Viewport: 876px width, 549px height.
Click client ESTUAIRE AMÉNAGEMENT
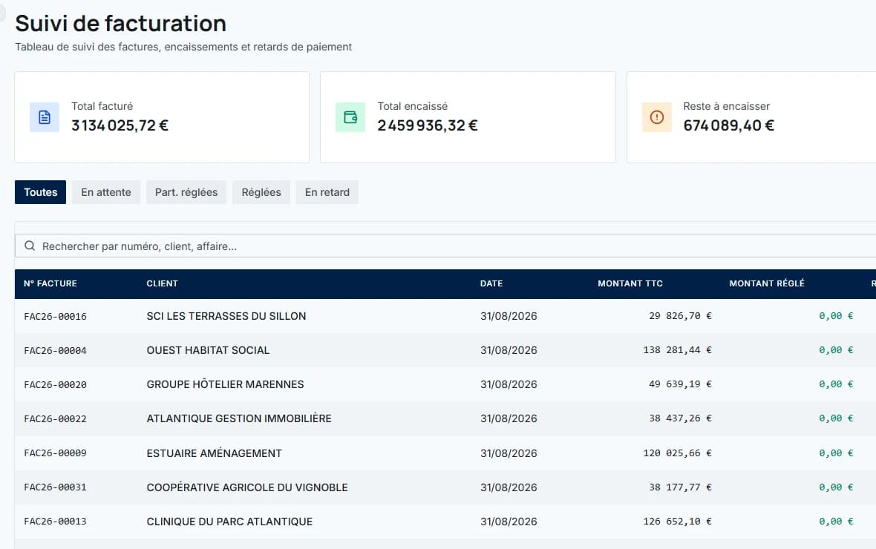click(214, 453)
